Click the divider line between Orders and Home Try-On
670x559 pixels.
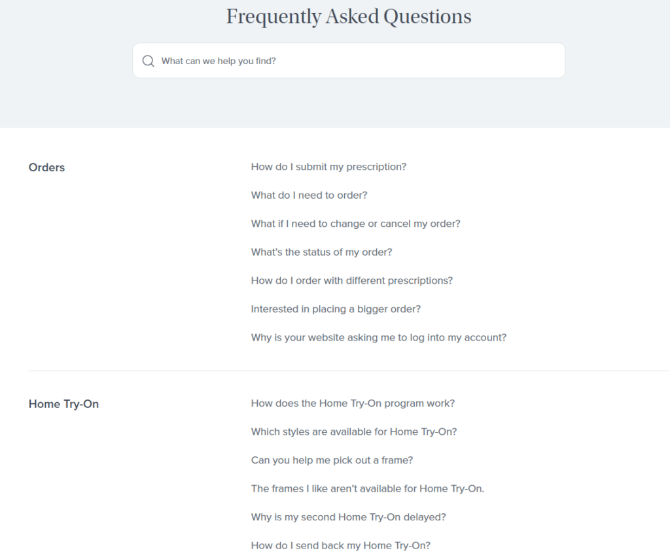click(x=349, y=371)
